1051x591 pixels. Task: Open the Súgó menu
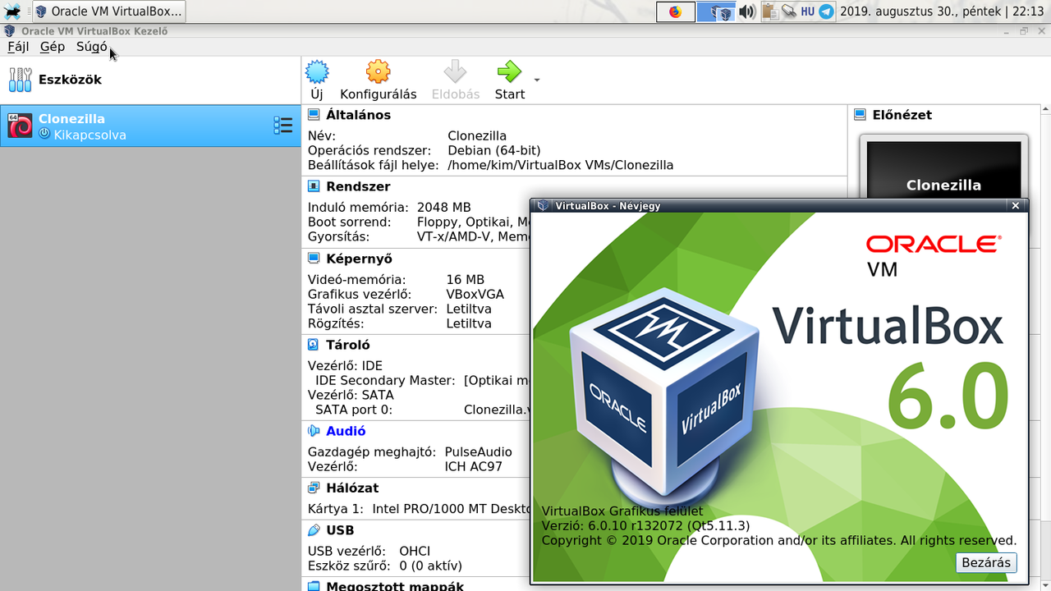[91, 47]
